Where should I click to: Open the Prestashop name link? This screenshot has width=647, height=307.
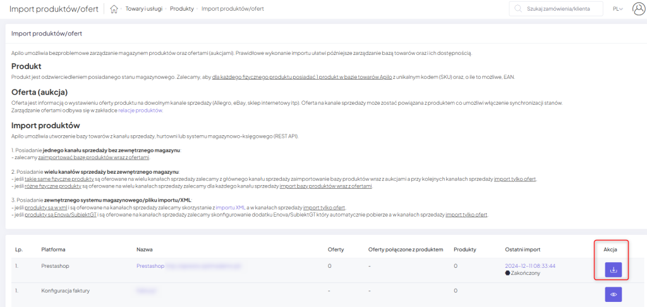[150, 266]
